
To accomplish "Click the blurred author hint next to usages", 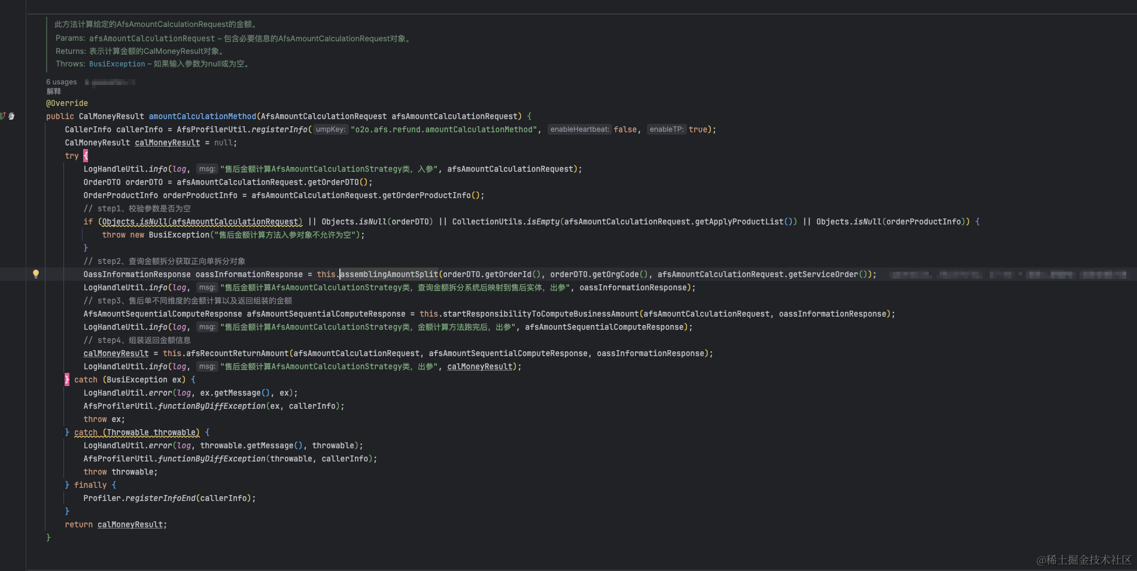I will point(110,82).
